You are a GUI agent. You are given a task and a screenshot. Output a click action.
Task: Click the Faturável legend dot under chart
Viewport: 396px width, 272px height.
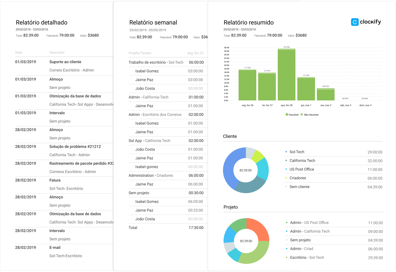[x=287, y=115]
